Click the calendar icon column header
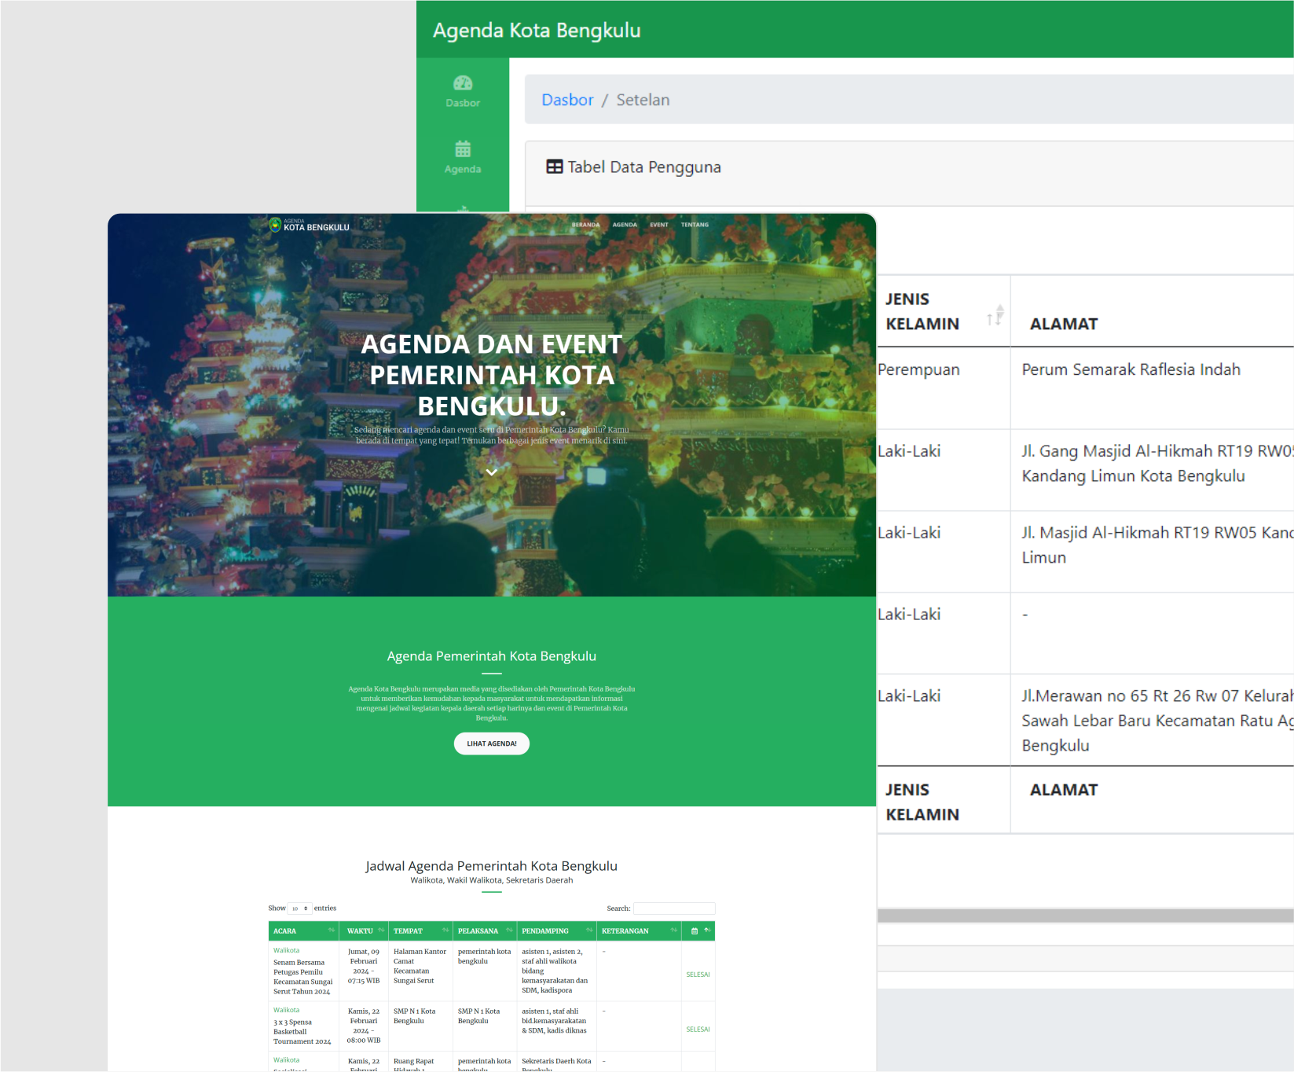 (x=695, y=931)
